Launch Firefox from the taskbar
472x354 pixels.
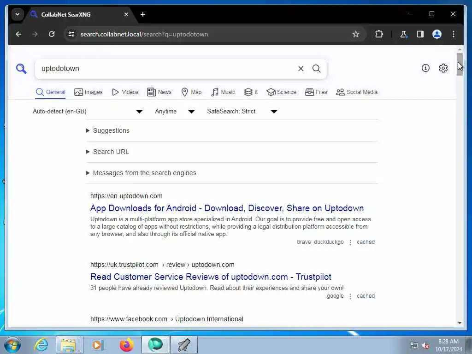[126, 345]
